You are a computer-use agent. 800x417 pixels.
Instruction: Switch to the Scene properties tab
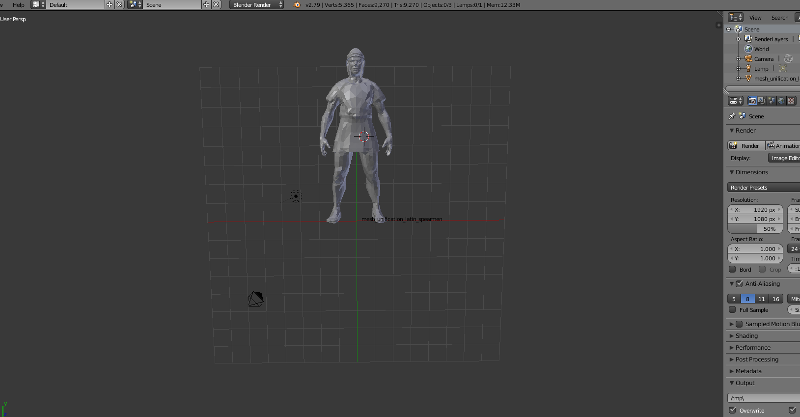[x=772, y=101]
